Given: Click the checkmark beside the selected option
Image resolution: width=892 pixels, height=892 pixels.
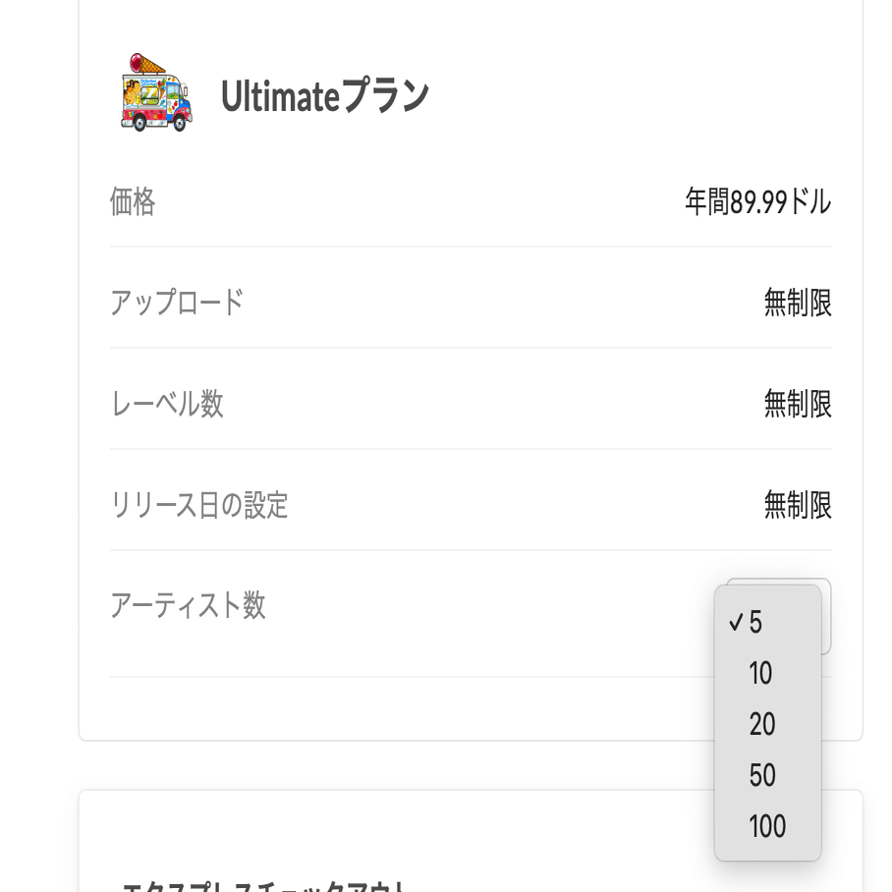Looking at the screenshot, I should point(735,623).
